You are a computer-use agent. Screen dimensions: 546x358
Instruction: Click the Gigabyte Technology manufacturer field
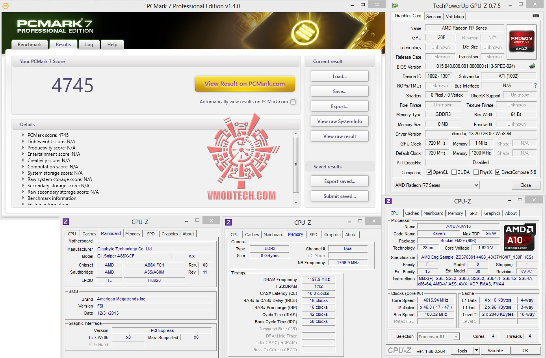[154, 249]
